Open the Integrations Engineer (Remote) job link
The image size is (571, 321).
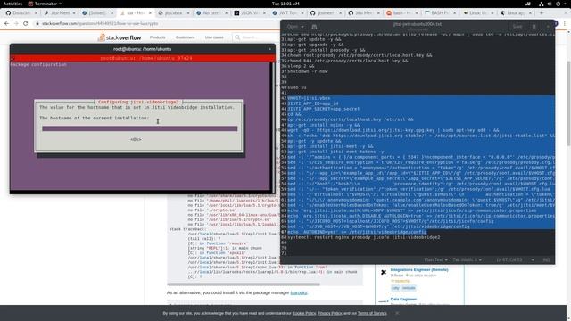(x=419, y=269)
